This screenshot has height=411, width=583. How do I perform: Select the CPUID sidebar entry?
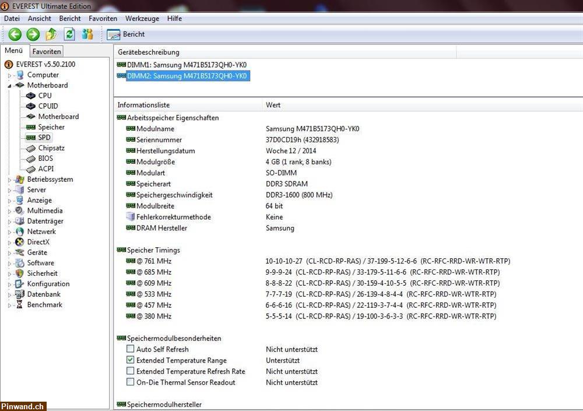[48, 106]
